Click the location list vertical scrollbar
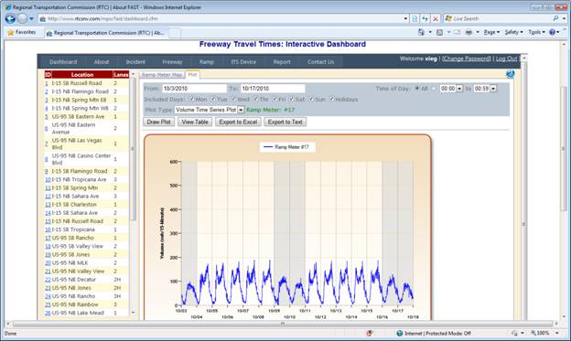This screenshot has width=571, height=341. pos(133,148)
